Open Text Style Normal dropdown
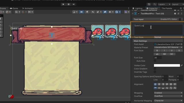The image size is (184, 103). [168, 37]
